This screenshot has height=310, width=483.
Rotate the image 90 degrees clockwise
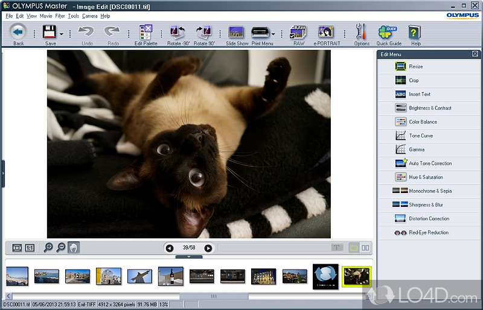click(205, 33)
